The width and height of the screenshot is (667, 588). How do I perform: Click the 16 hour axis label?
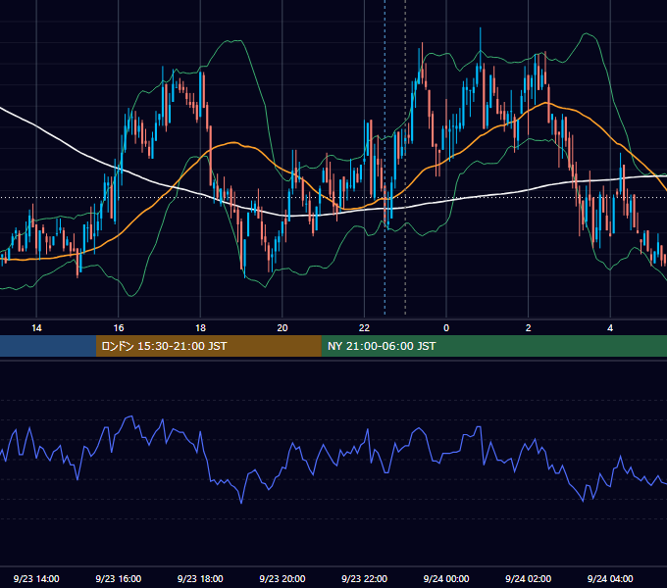point(119,328)
